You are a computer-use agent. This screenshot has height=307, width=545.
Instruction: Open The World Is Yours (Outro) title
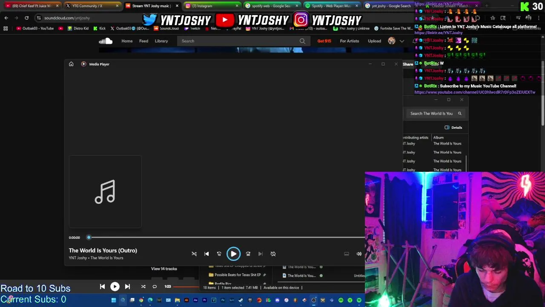point(103,250)
